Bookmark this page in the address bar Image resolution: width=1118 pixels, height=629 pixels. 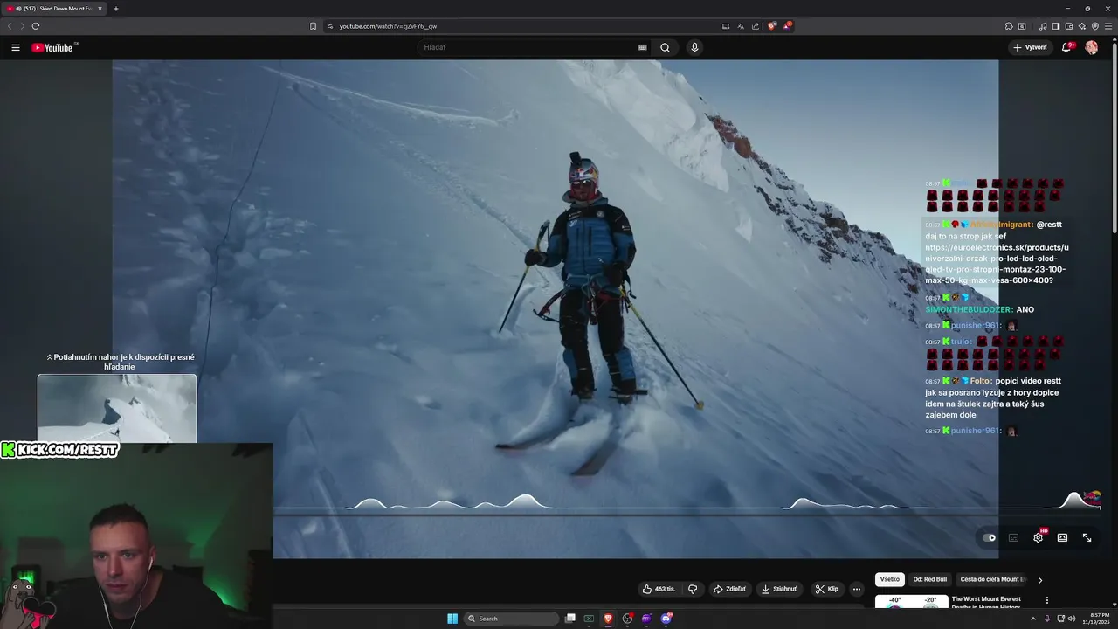click(x=314, y=26)
